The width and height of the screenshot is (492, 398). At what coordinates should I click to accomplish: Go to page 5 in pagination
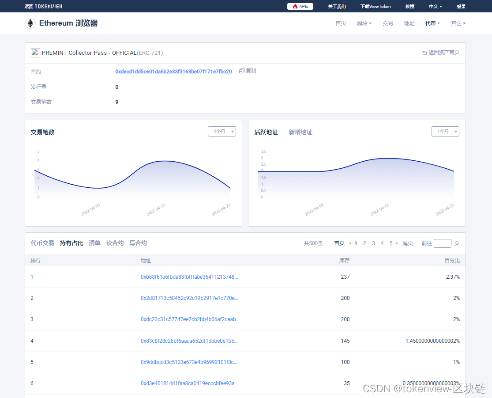(x=391, y=243)
